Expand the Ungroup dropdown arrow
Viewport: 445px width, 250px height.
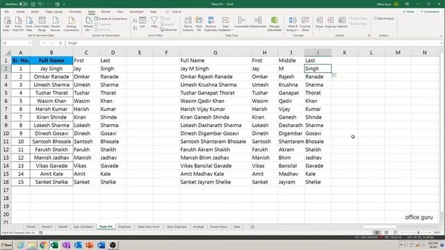(330, 30)
